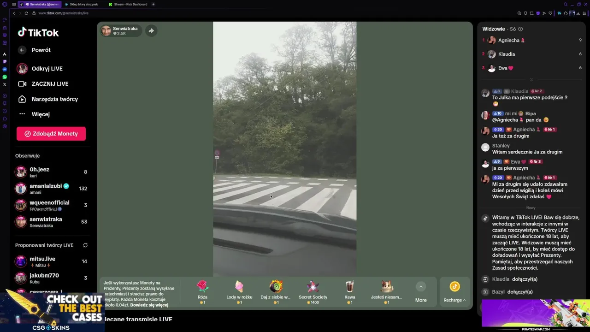Reload the TikTok page

[x=26, y=13]
